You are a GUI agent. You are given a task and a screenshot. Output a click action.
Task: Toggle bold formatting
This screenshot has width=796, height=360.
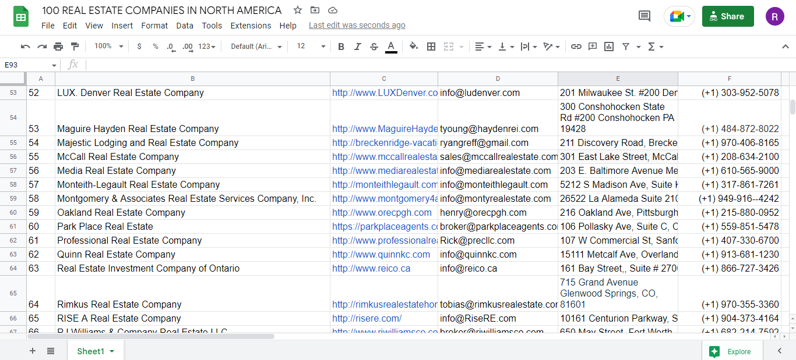341,47
